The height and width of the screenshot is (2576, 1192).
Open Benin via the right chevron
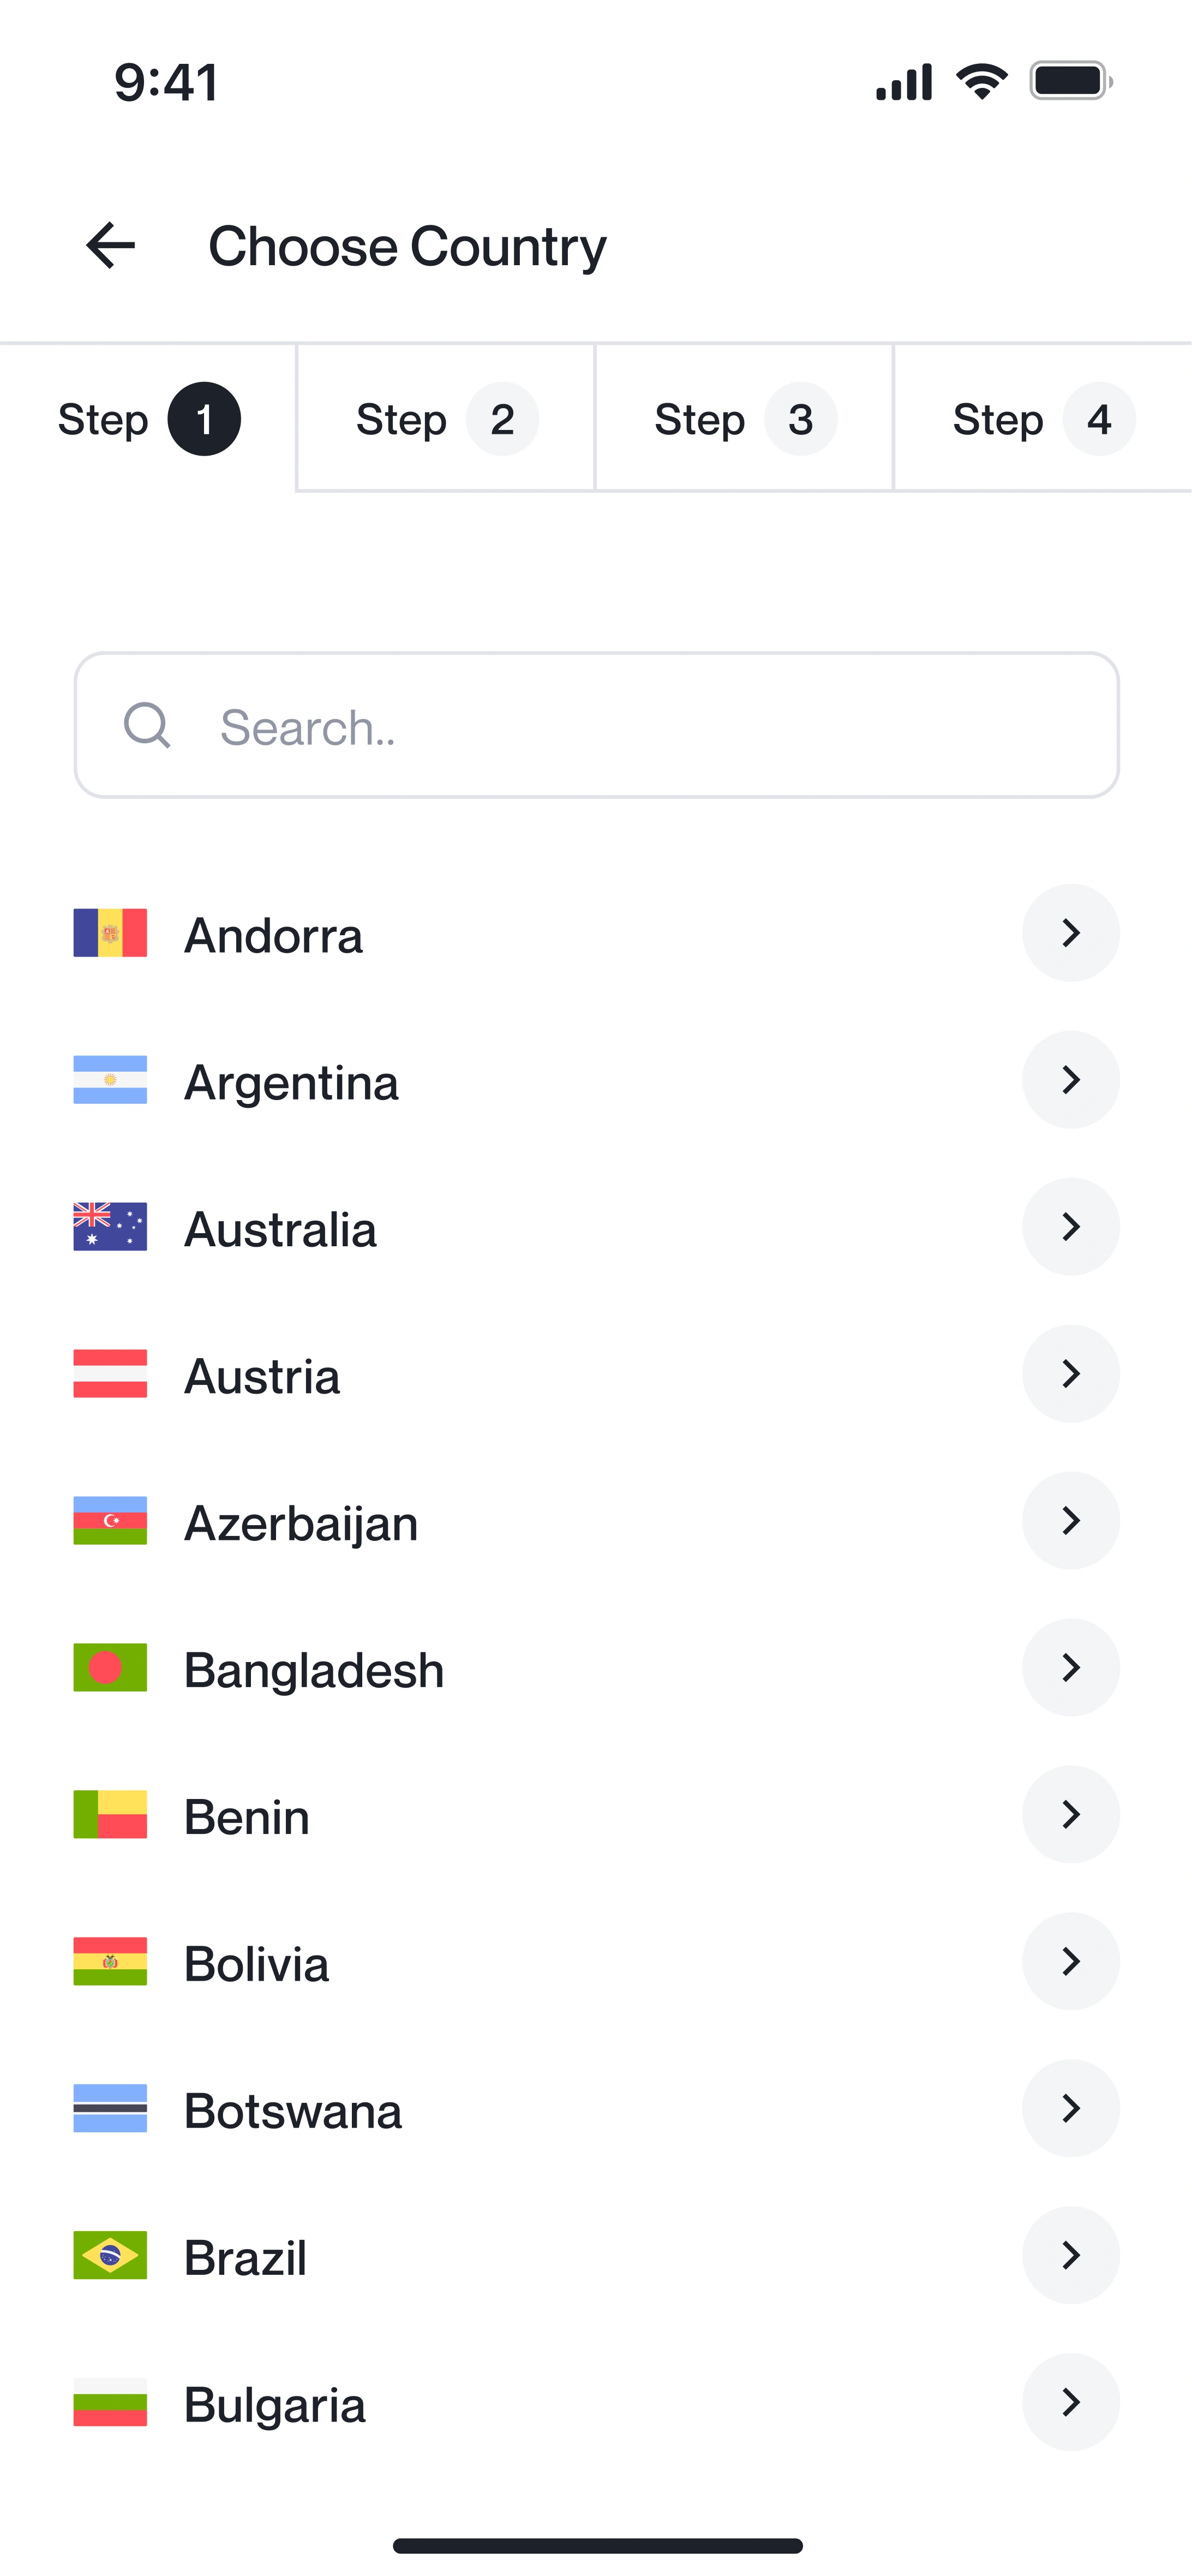1070,1815
